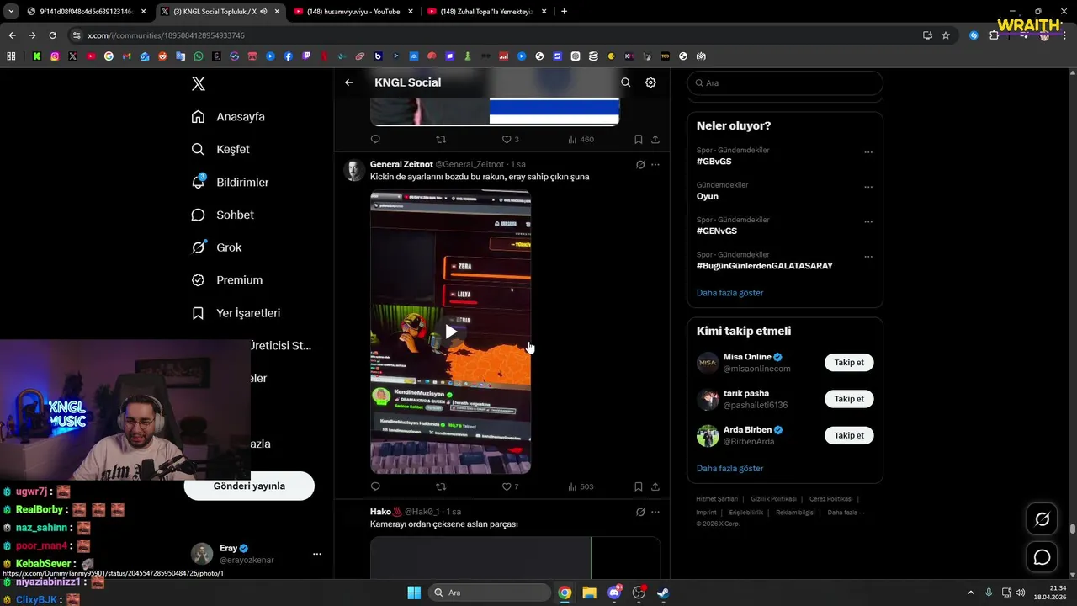Open Keşfet explore page
Screen dimensions: 1077x606
pyautogui.click(x=220, y=149)
